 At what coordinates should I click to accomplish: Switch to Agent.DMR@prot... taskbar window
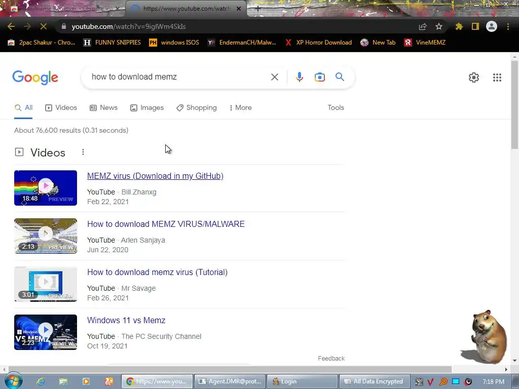(230, 381)
